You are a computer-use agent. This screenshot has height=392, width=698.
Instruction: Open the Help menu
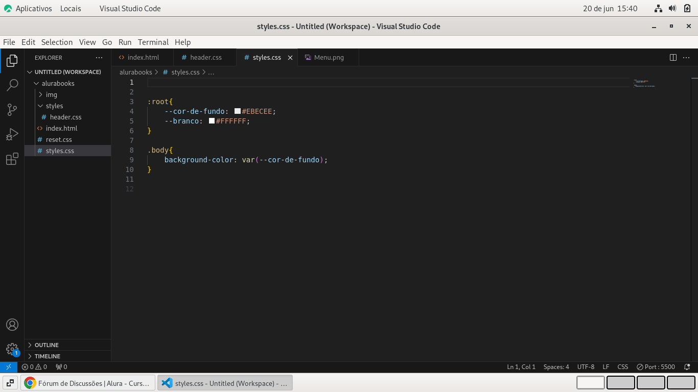pos(182,42)
